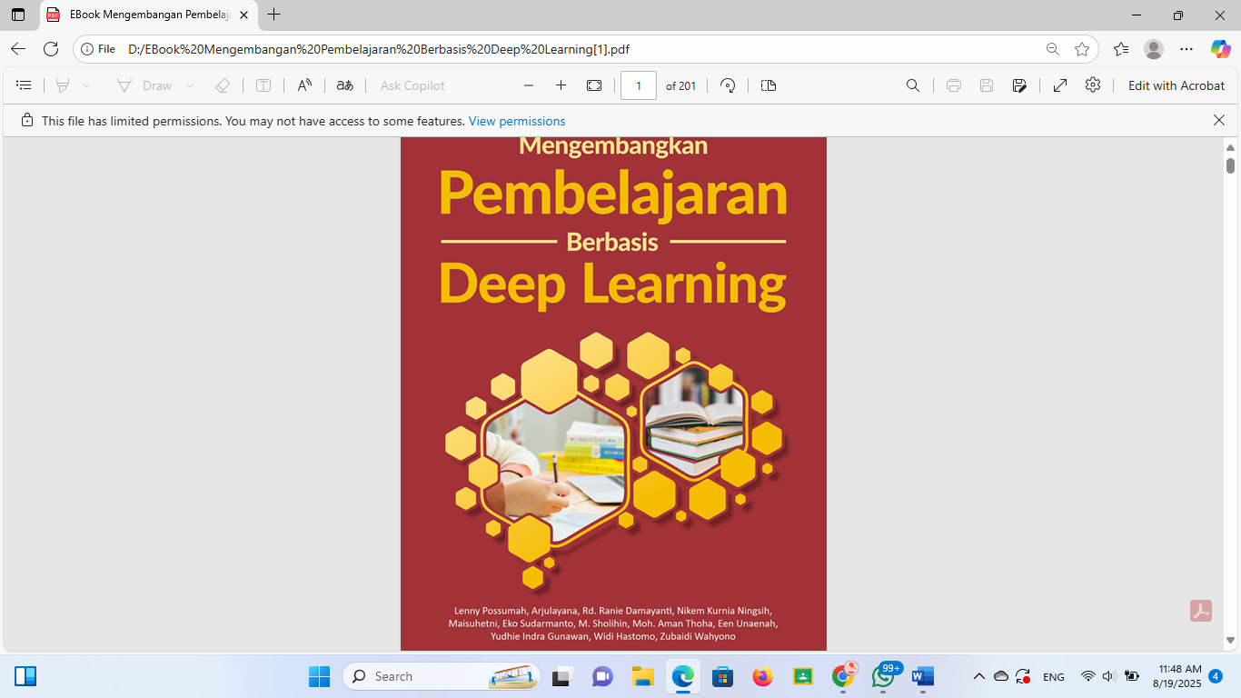Click the Zoom out minus icon
1241x698 pixels.
529,85
